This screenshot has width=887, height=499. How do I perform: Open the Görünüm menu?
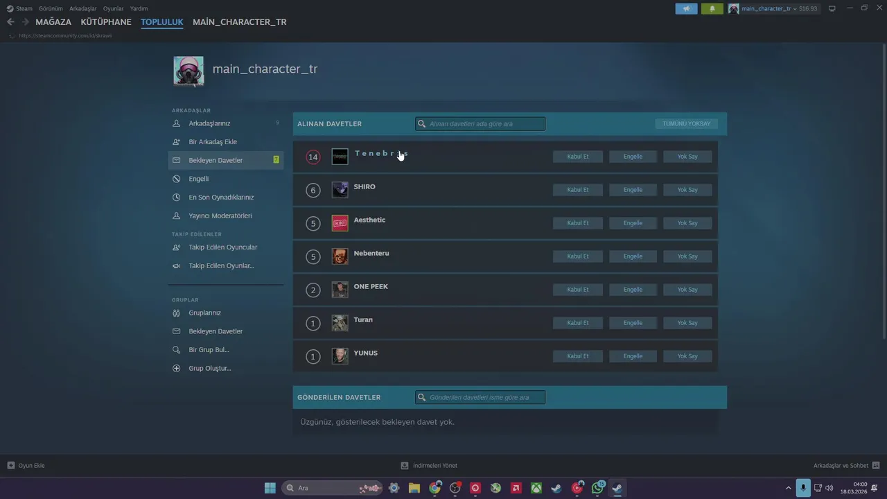(x=51, y=8)
